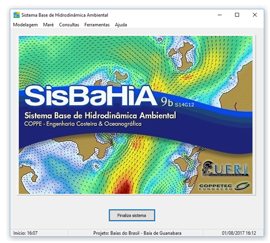Image resolution: width=270 pixels, height=243 pixels.
Task: Click the 'Projeto: Baías do Brasil - Baía de Guanabara' status
Action: [x=137, y=233]
